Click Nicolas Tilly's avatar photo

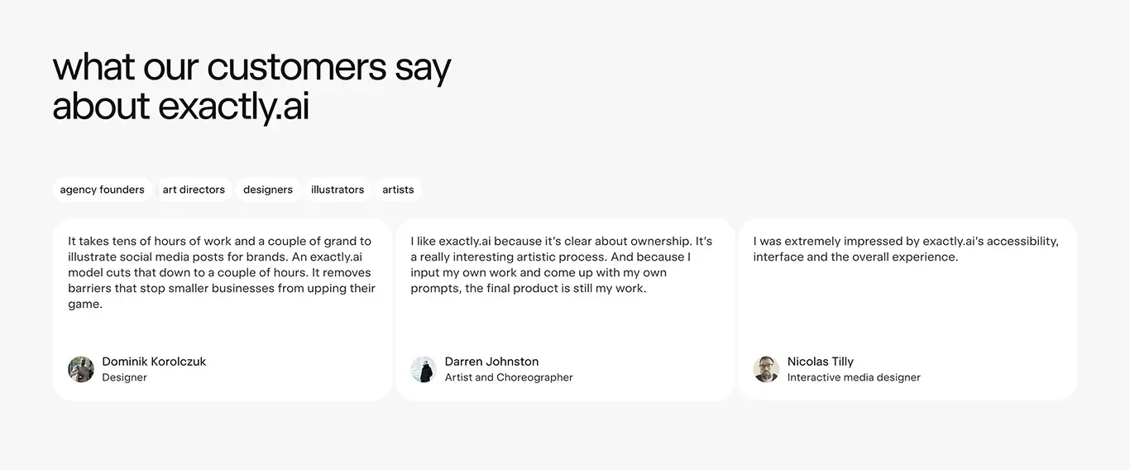pyautogui.click(x=766, y=369)
